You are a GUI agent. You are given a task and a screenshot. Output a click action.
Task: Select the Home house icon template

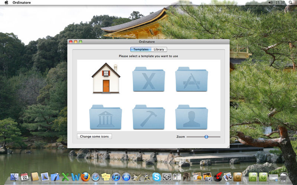106,78
